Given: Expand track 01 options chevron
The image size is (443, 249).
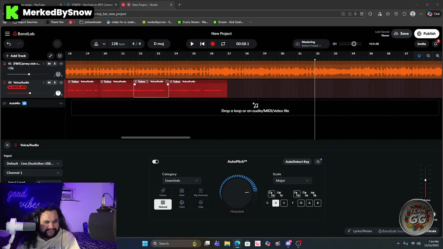Looking at the screenshot, I should pyautogui.click(x=61, y=64).
